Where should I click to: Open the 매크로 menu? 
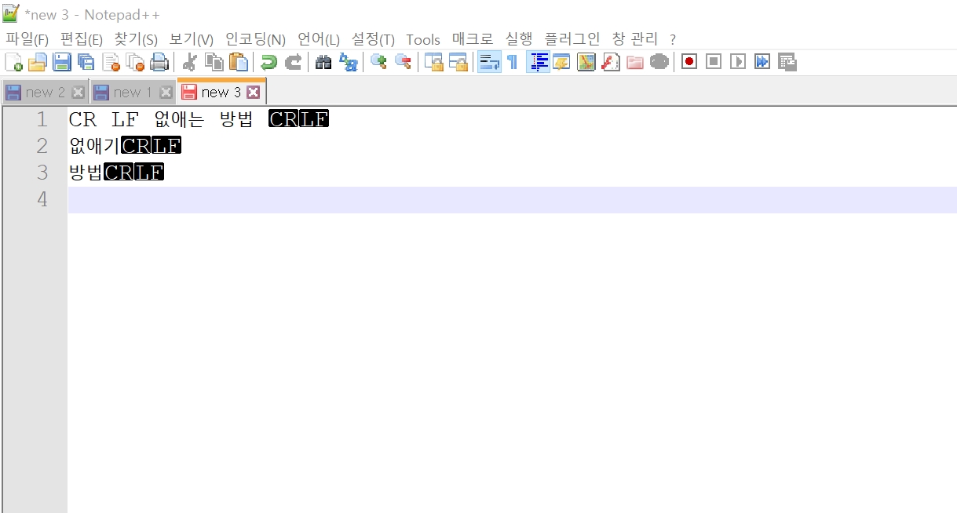[473, 39]
